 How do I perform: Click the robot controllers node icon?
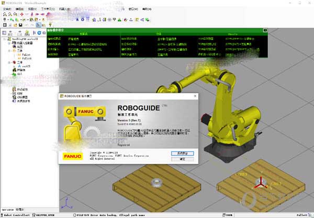click(x=14, y=43)
